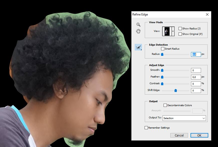Dismiss the dialog with Cancel
The height and width of the screenshot is (147, 218).
[x=179, y=135]
